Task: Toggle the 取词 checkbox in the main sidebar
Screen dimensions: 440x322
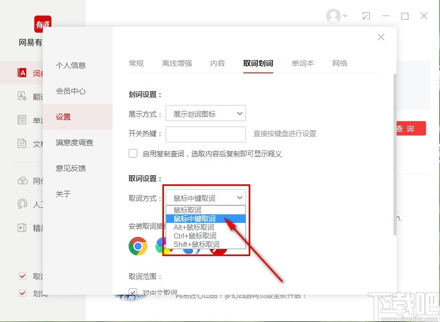Action: click(23, 276)
